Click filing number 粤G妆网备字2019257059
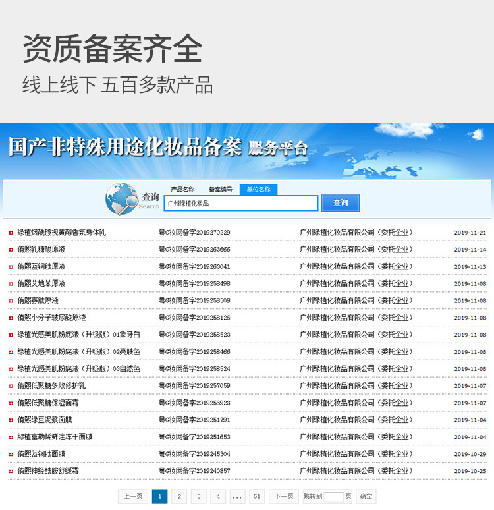This screenshot has width=494, height=510. coord(194,385)
